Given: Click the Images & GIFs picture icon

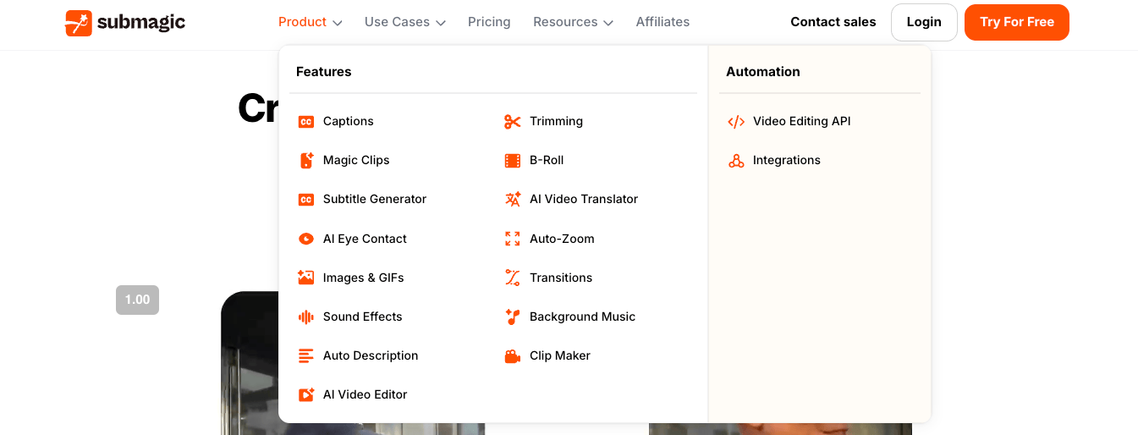Looking at the screenshot, I should 306,278.
